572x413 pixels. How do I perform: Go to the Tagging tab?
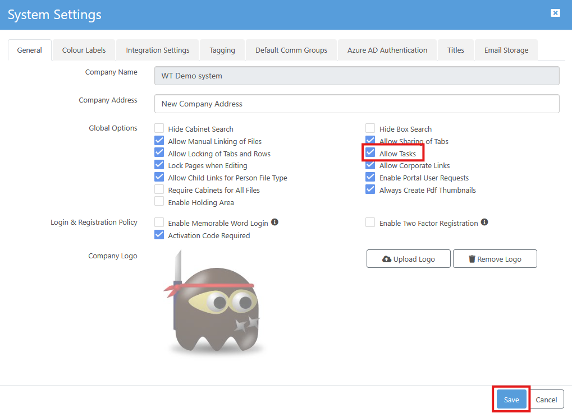(222, 50)
